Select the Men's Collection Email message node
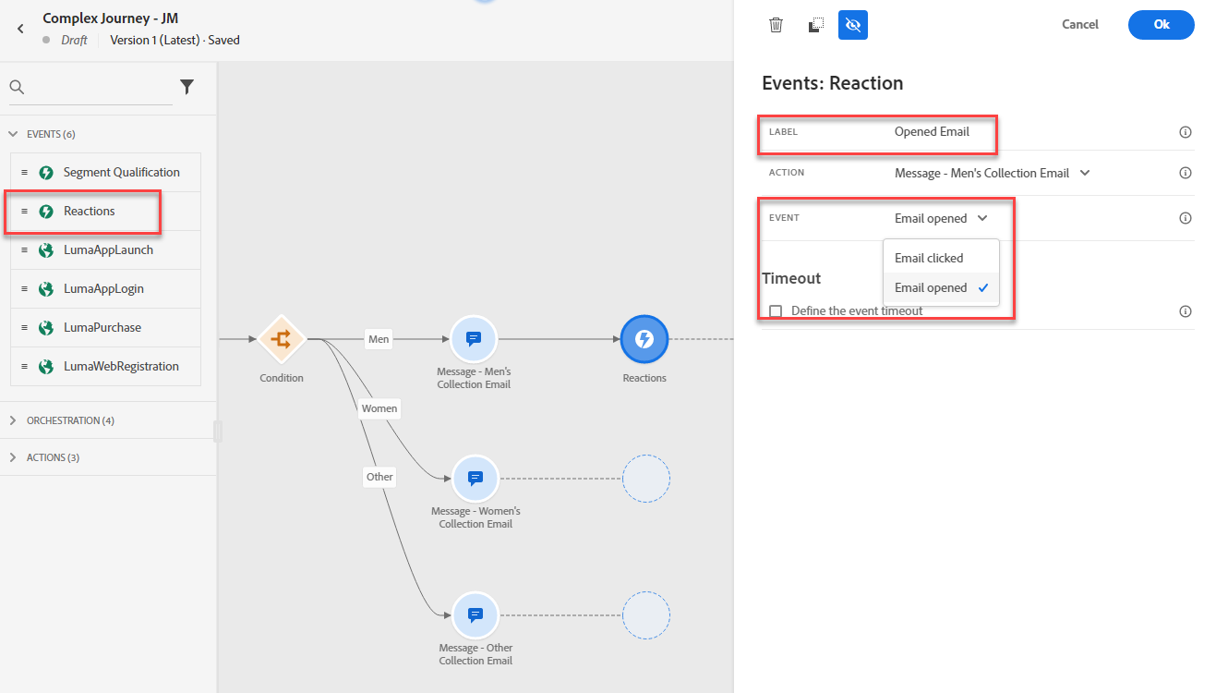 pyautogui.click(x=474, y=339)
